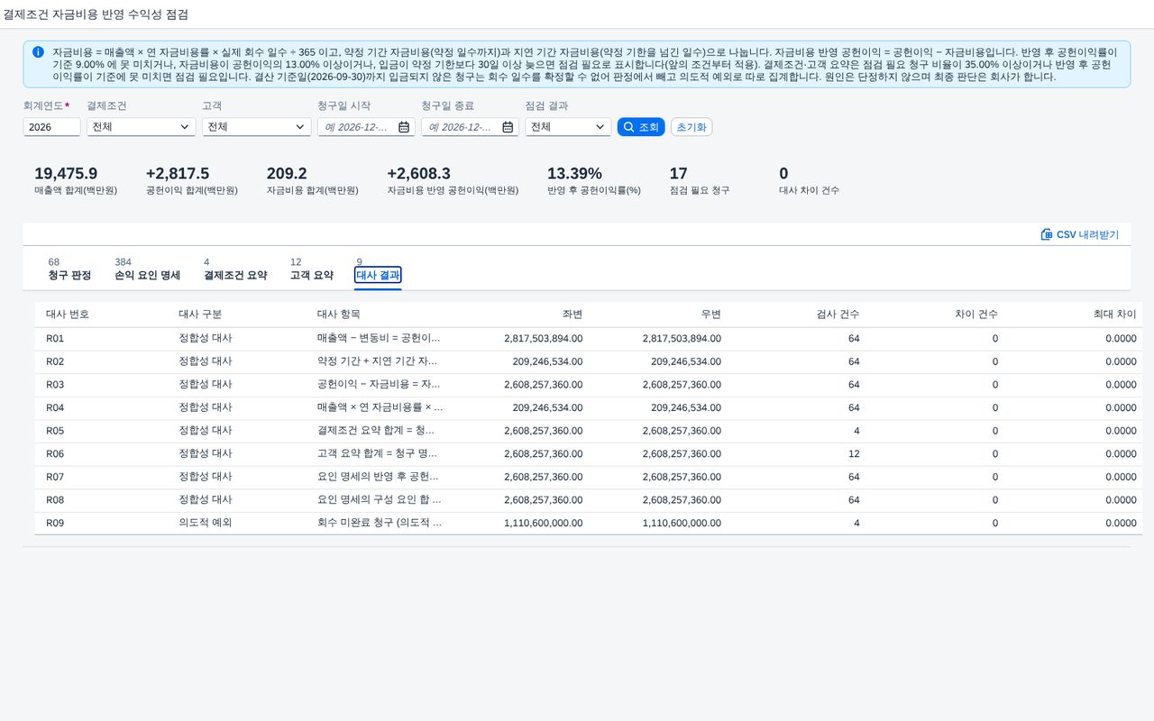Screen dimensions: 1154x721
Task: Click the info icon in the blue banner
Action: click(38, 52)
